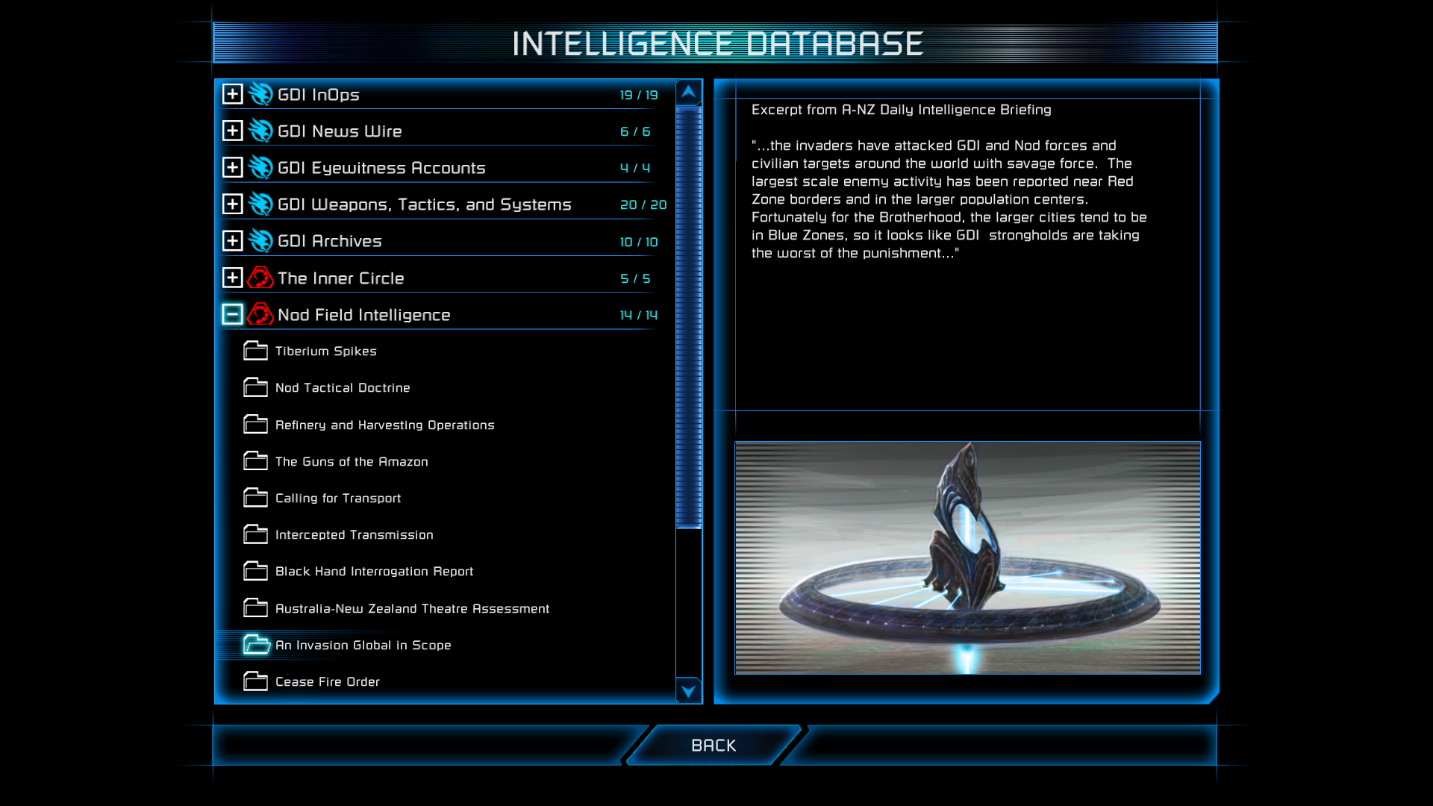Click folder icon for Refinery and Harvesting Operations
Viewport: 1433px width, 806px height.
255,424
